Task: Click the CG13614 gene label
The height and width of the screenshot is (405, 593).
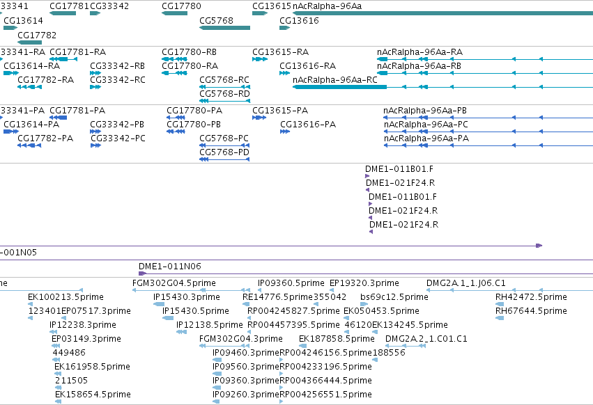Action: (x=24, y=20)
